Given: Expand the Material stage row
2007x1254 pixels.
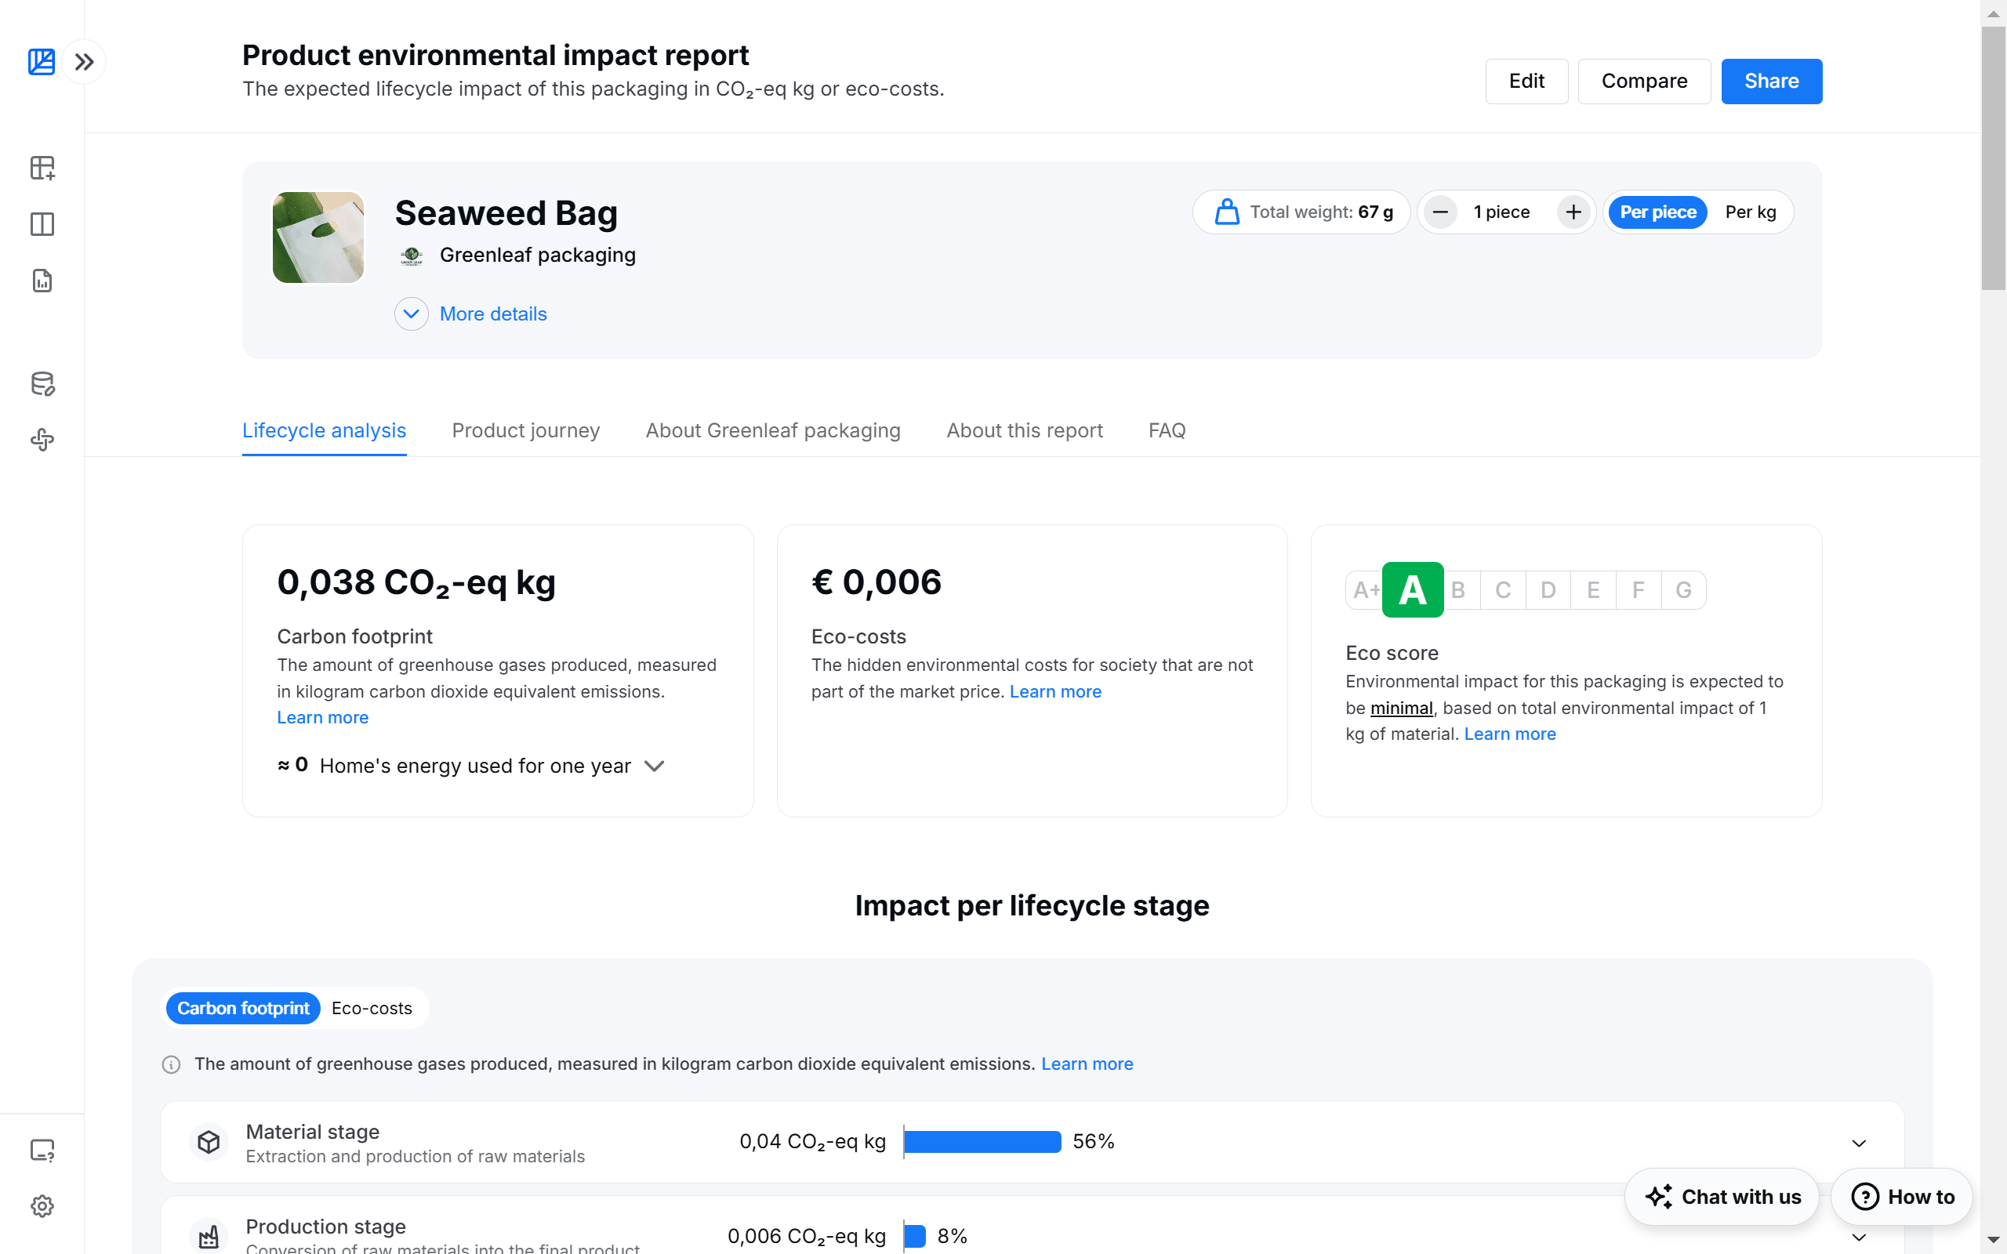Looking at the screenshot, I should 1859,1143.
